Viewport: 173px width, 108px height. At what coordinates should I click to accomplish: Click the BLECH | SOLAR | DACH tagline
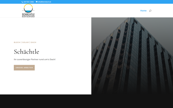coord(25,42)
